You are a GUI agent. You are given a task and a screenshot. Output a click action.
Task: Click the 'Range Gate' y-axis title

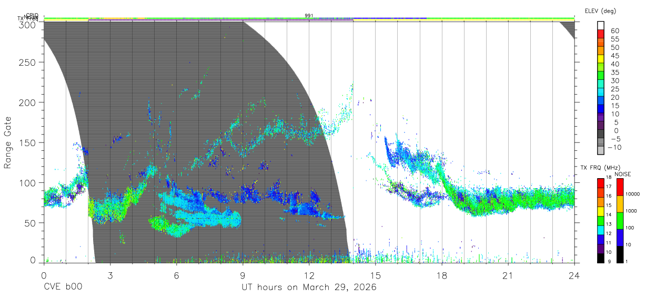tap(8, 143)
